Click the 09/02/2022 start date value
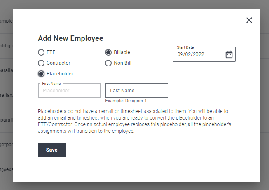The height and width of the screenshot is (190, 269). point(191,54)
